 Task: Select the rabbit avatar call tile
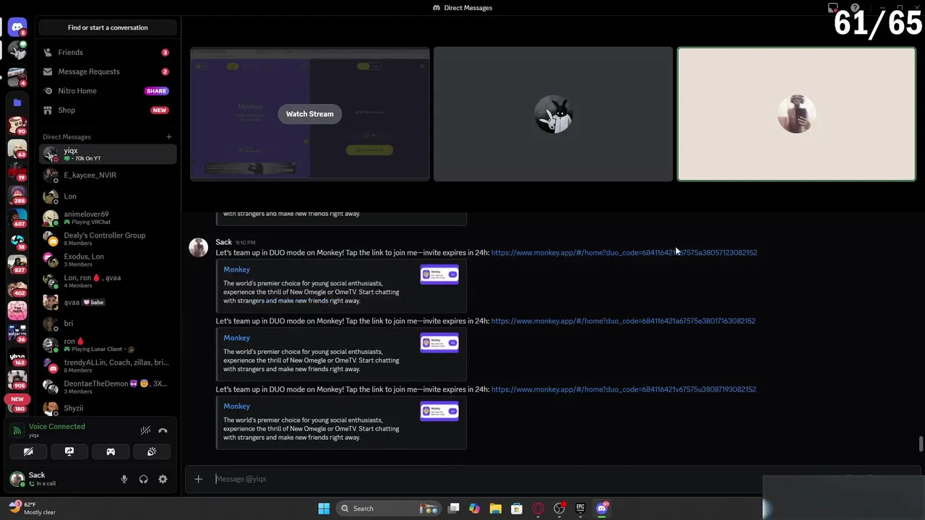click(553, 114)
